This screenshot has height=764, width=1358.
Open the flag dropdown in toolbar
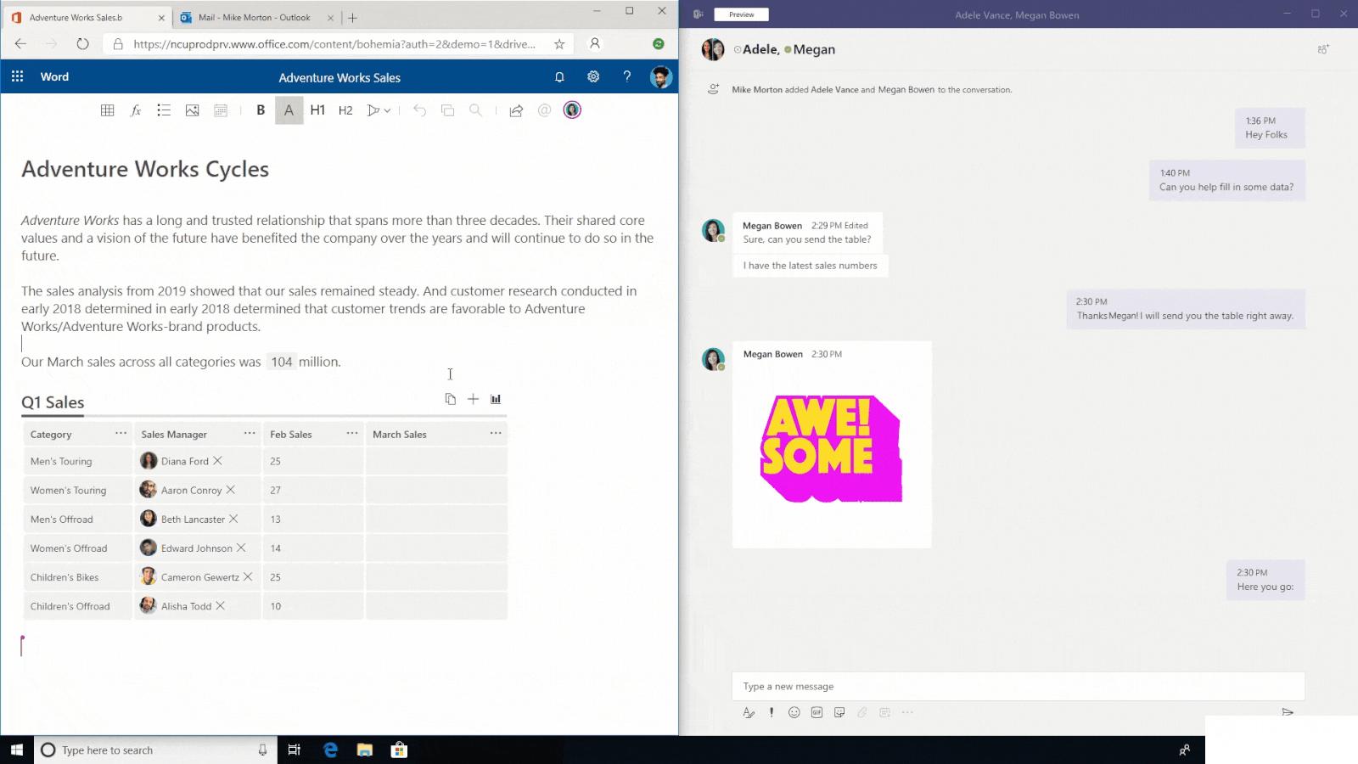(379, 110)
